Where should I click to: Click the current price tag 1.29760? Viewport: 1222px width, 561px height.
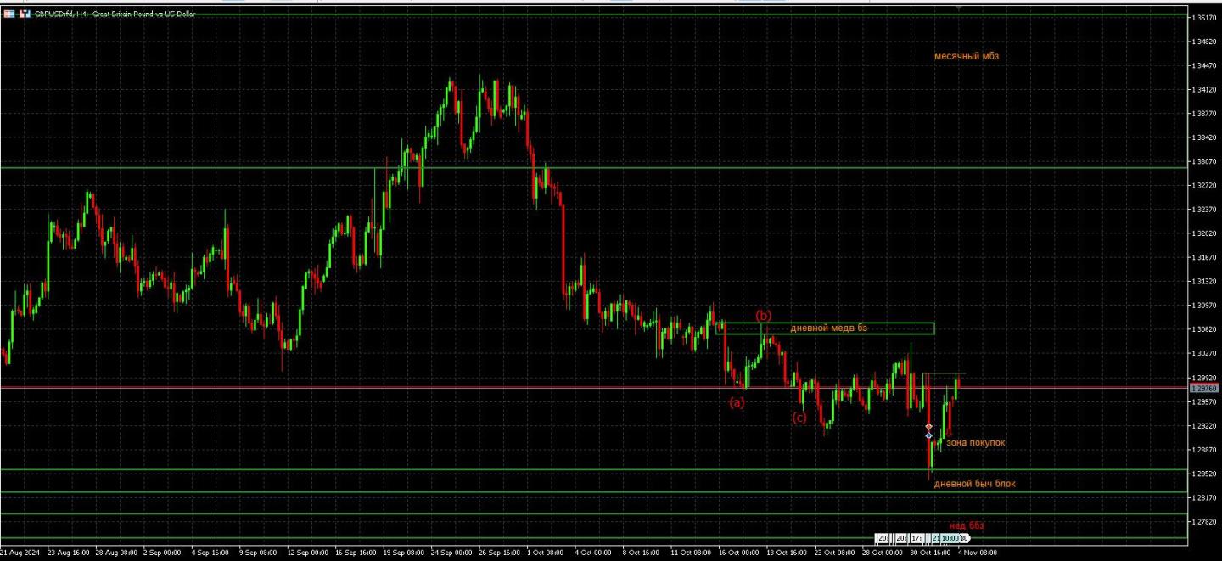[1202, 388]
